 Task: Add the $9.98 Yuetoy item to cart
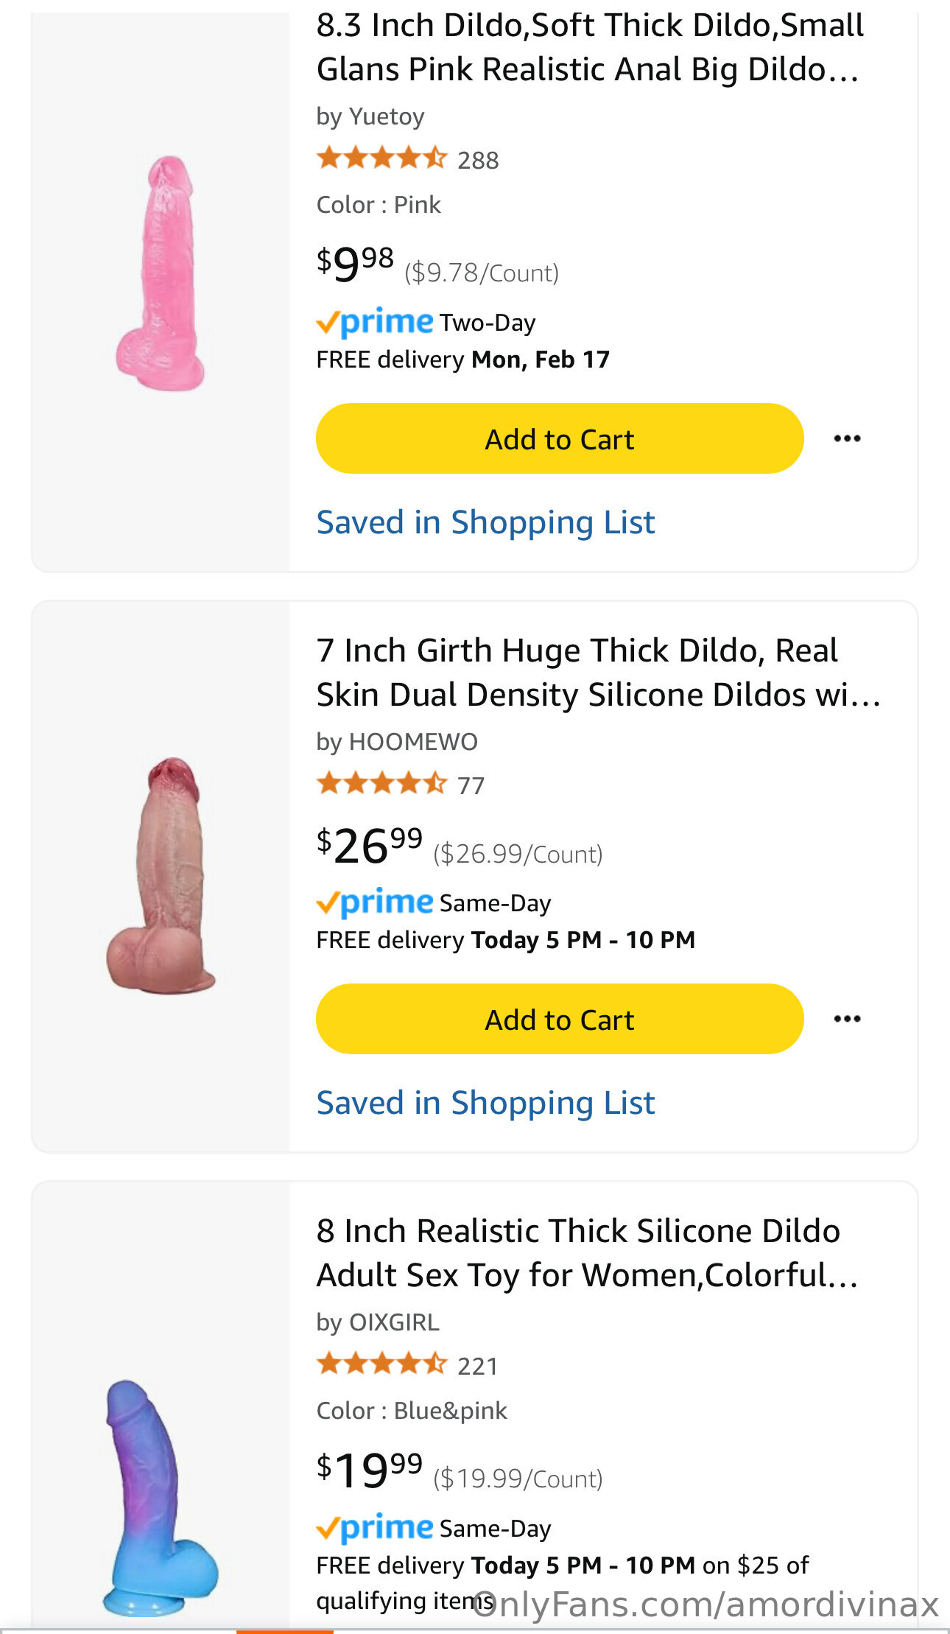pos(559,439)
